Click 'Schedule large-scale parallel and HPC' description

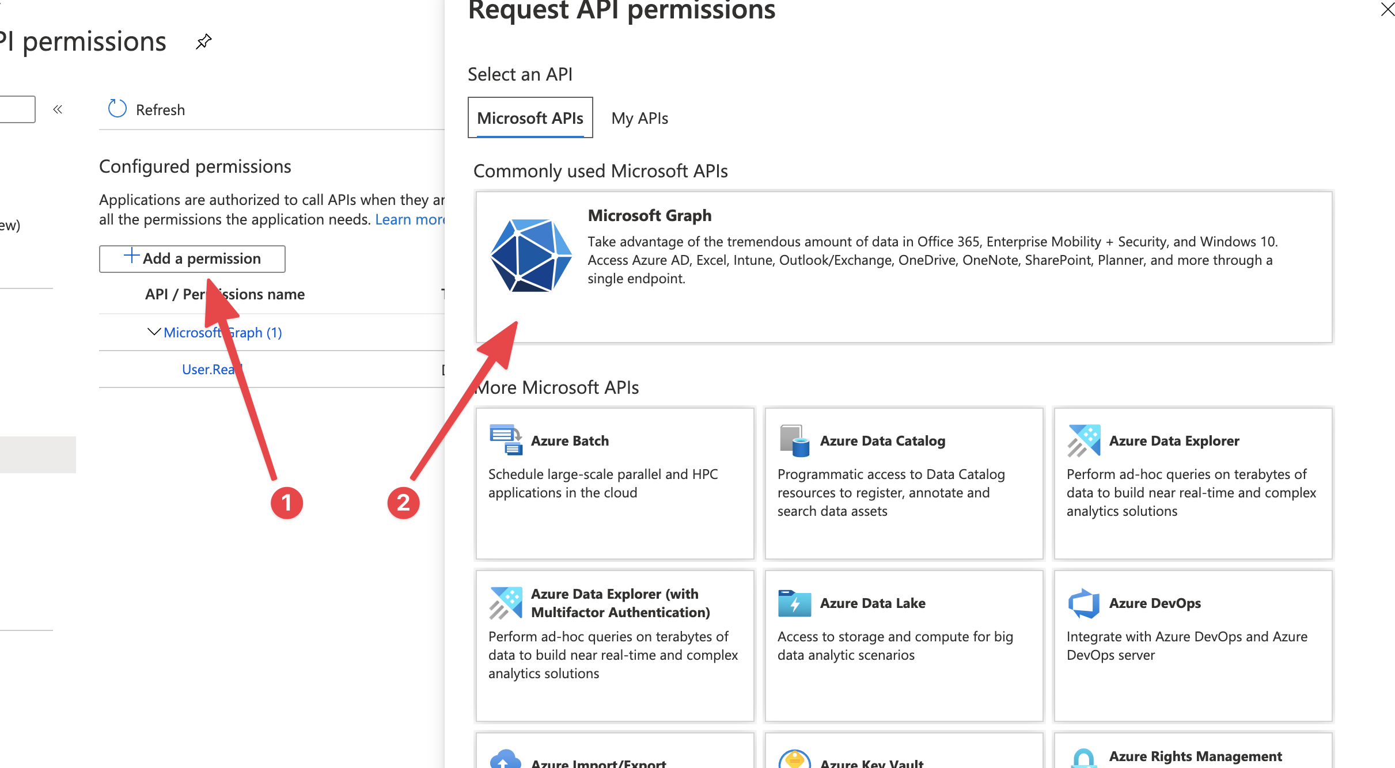[603, 483]
